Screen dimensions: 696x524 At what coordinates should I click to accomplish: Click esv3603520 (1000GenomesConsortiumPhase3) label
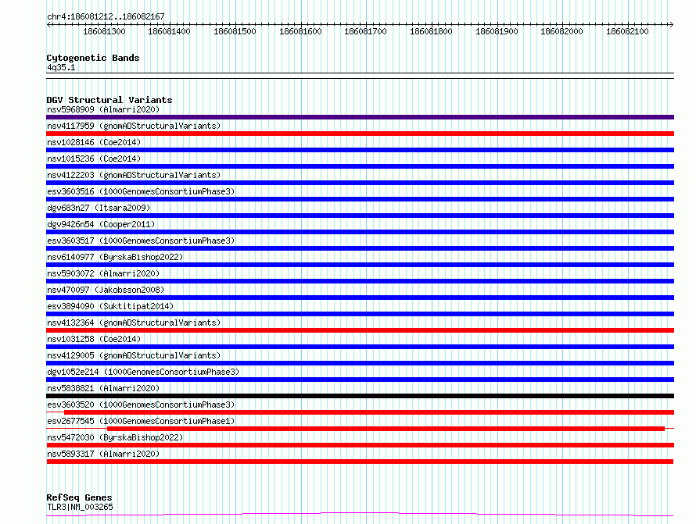[141, 405]
